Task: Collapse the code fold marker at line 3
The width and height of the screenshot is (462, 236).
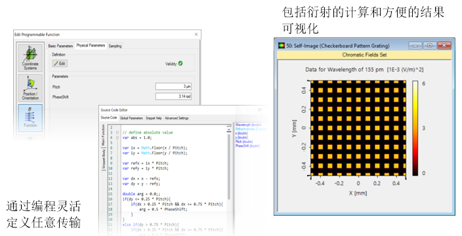Action: (117, 132)
